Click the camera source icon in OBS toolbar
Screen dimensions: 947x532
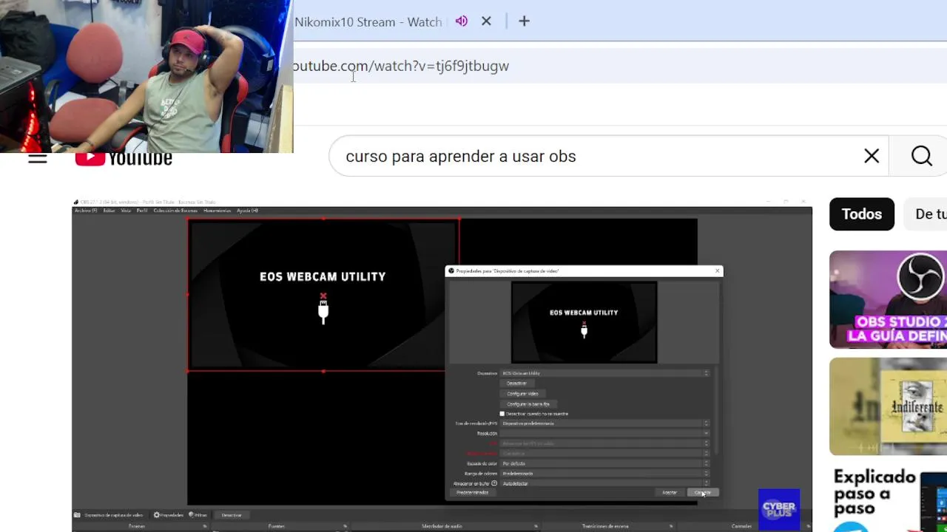[x=77, y=515]
